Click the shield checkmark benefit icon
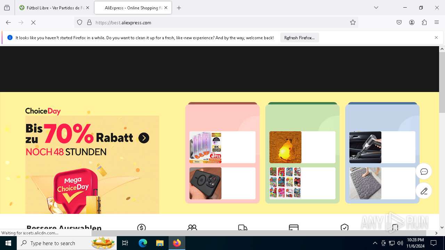 pos(345,227)
